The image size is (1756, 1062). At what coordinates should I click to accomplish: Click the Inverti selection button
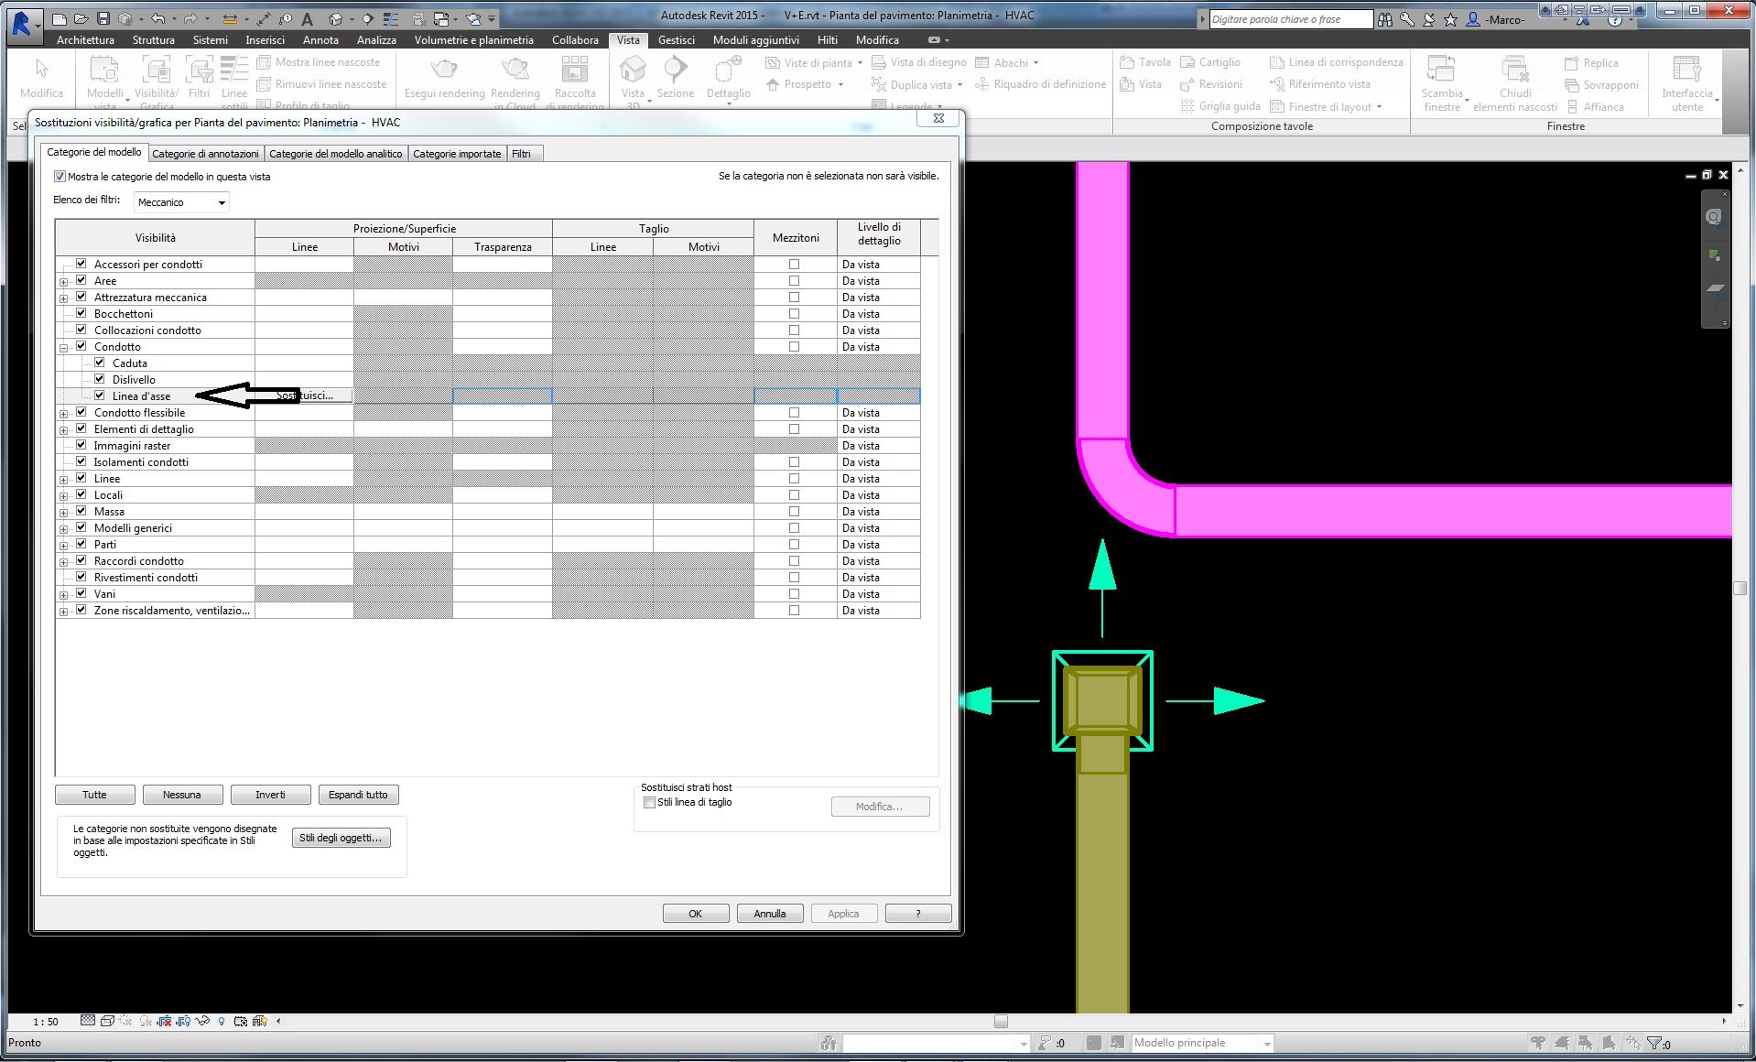[x=270, y=795]
